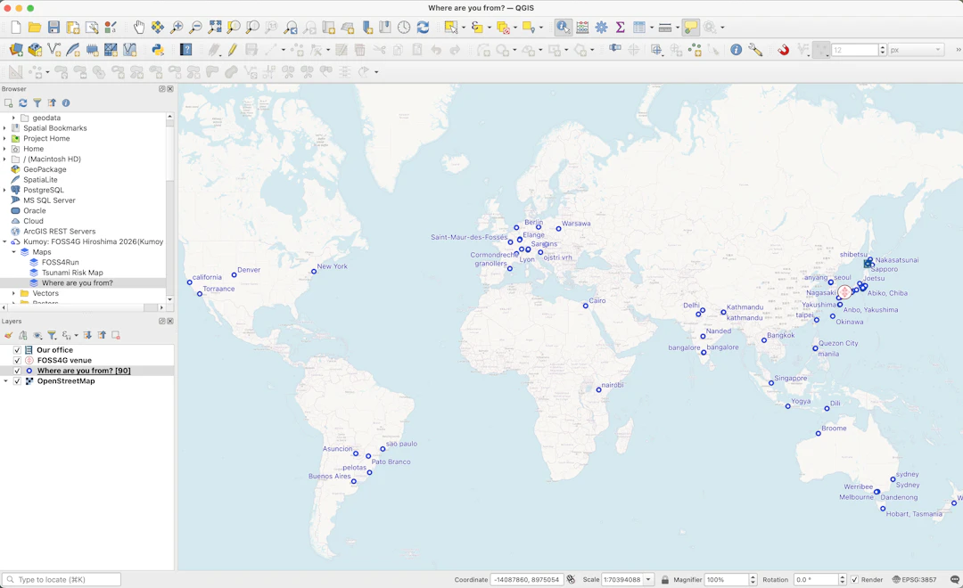Refresh the Browser panel
This screenshot has height=588, width=963.
point(22,103)
